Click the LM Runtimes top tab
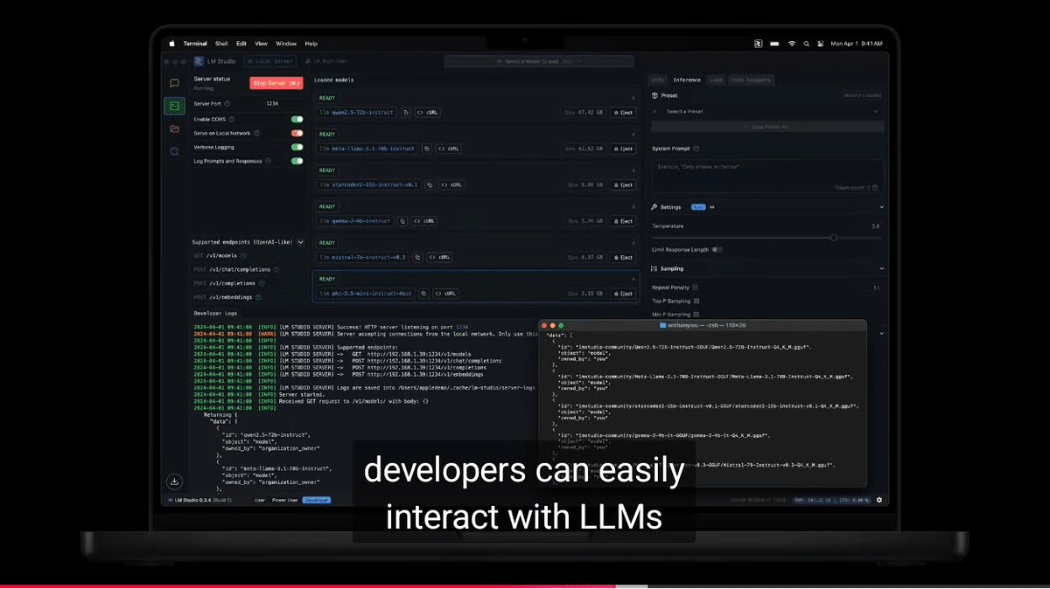The width and height of the screenshot is (1050, 589). coord(325,62)
